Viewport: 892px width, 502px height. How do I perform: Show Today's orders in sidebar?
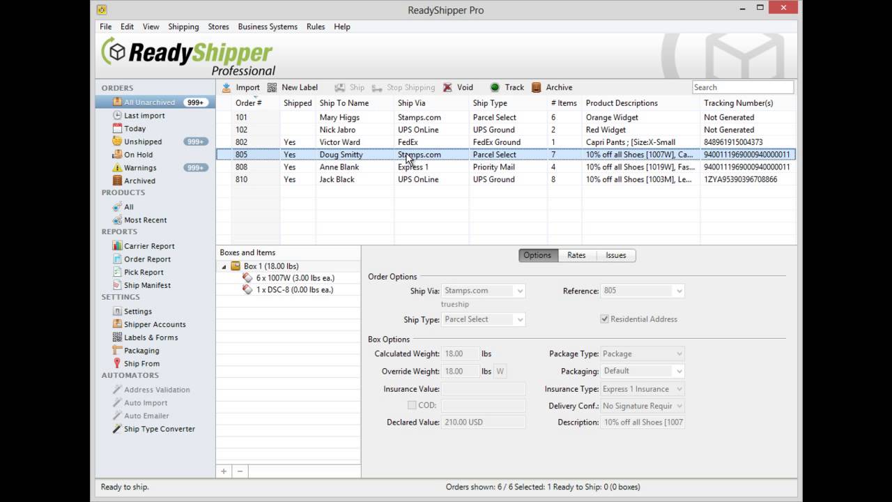134,128
